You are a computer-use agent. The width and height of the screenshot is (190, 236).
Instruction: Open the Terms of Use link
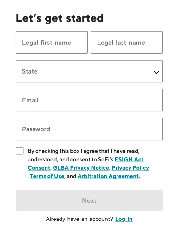pyautogui.click(x=47, y=176)
